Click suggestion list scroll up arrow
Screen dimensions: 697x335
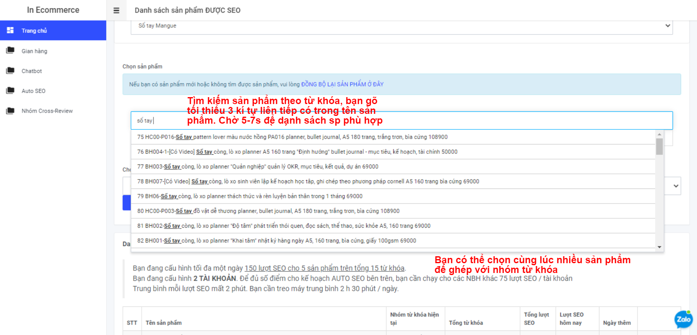[659, 134]
